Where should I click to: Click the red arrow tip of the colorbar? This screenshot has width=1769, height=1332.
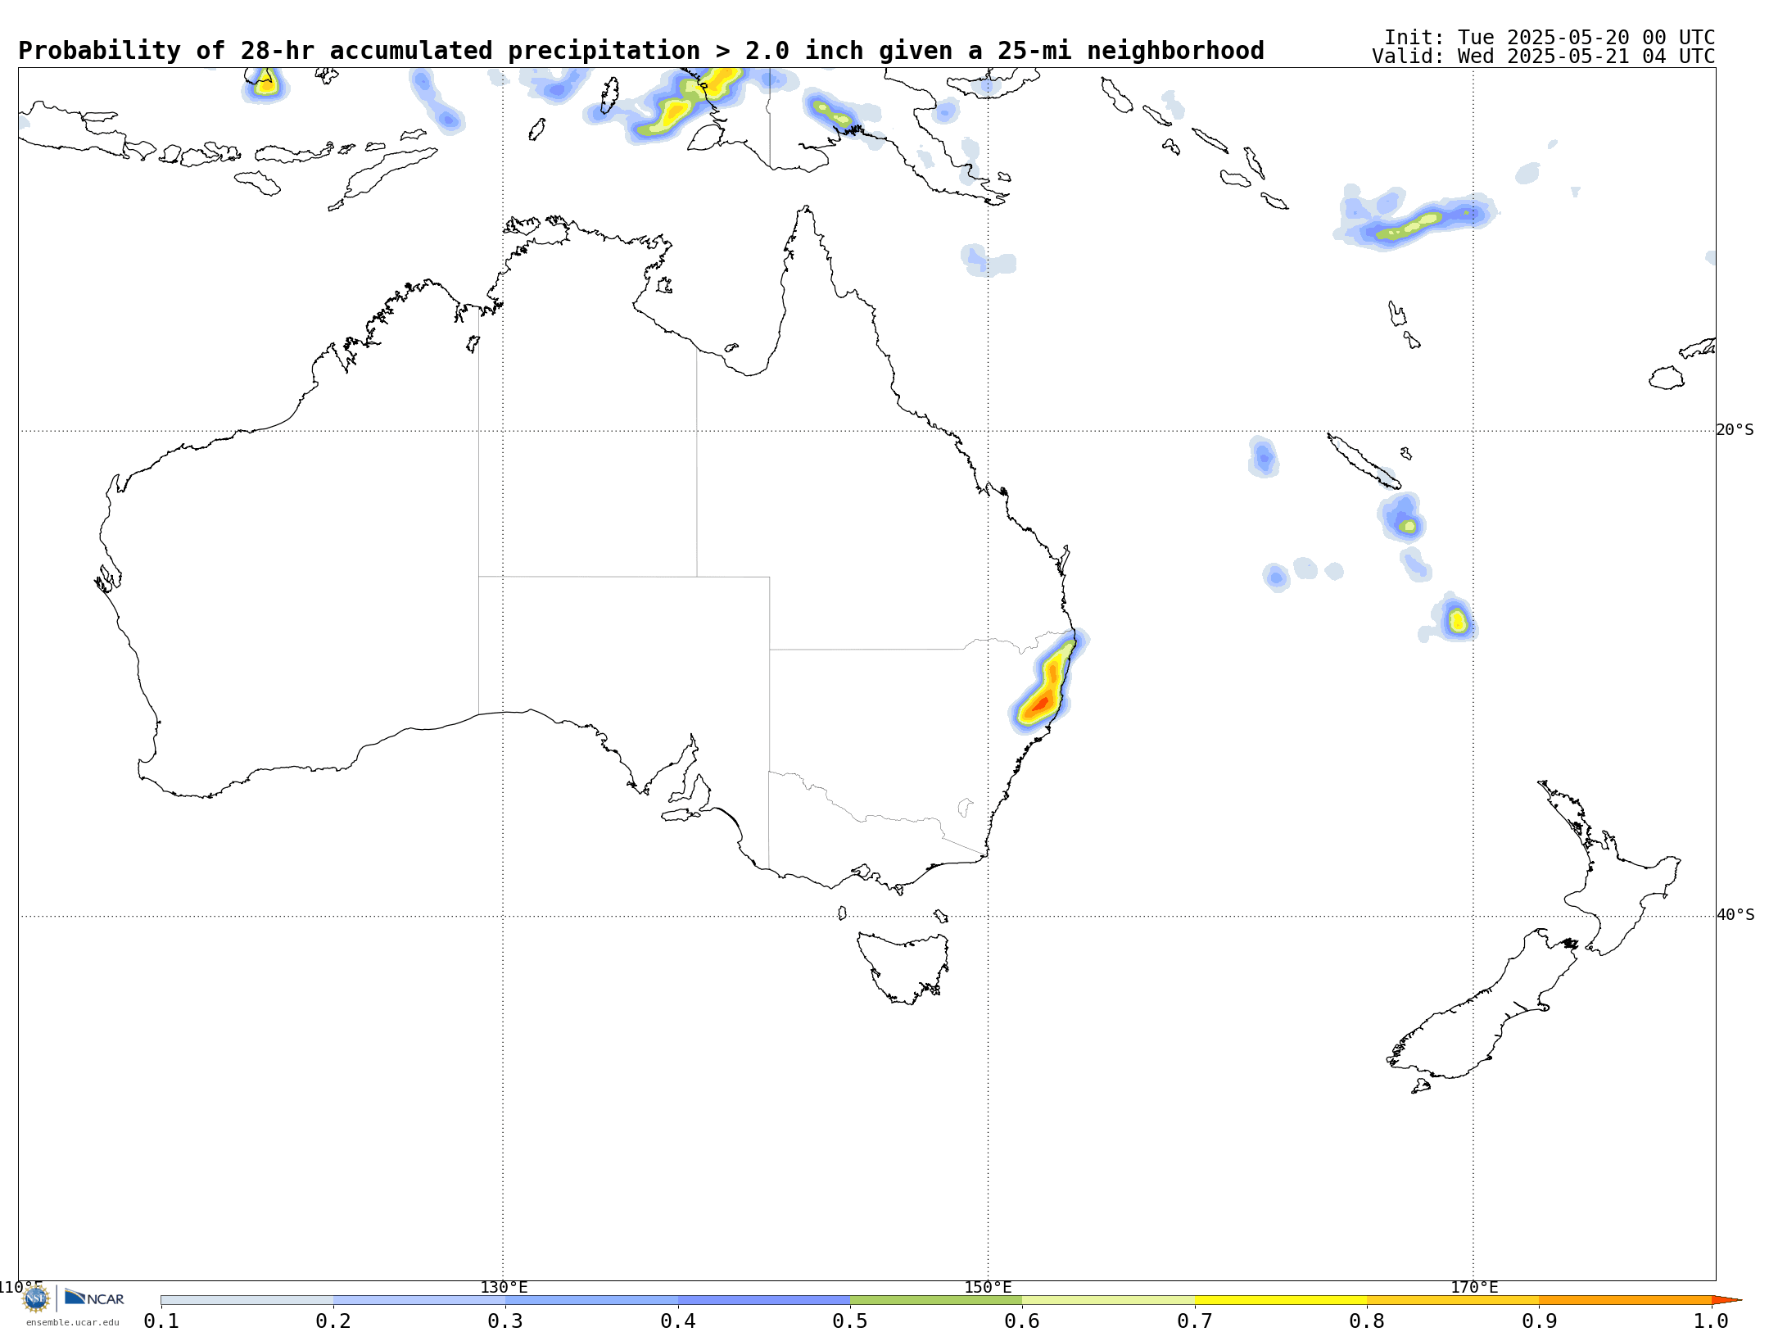(x=1726, y=1300)
